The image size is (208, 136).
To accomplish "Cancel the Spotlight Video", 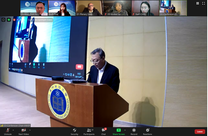I will (40, 20).
